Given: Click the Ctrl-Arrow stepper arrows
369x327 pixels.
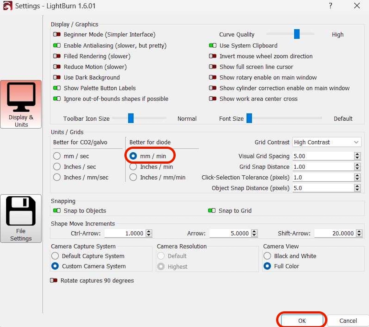Looking at the screenshot, I should coord(149,233).
